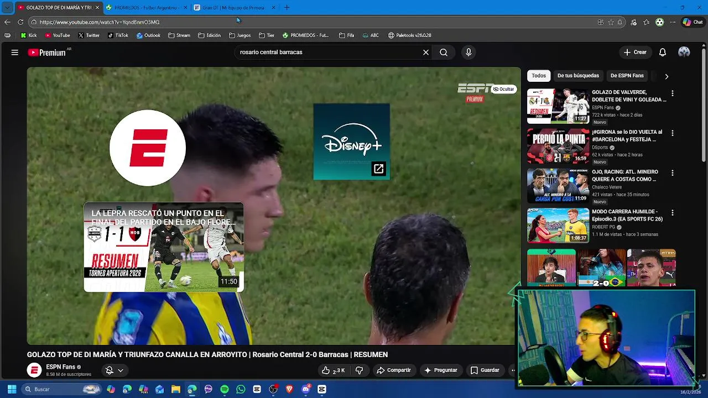The width and height of the screenshot is (708, 398).
Task: Open options for 'Modo Carrera Humilde' video
Action: click(672, 213)
